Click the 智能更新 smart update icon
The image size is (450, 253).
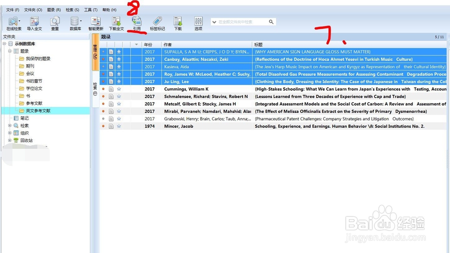(95, 23)
